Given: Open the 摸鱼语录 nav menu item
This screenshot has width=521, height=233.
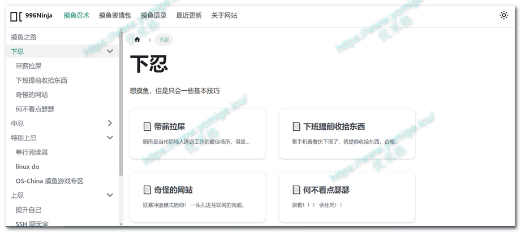Looking at the screenshot, I should point(153,16).
